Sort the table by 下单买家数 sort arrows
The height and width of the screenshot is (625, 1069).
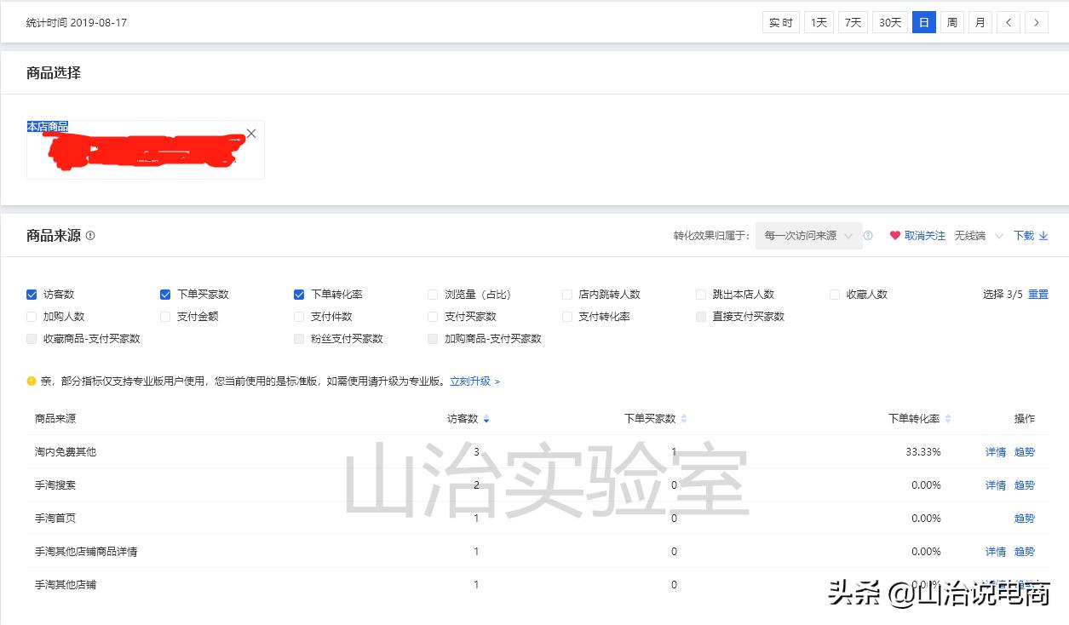683,418
